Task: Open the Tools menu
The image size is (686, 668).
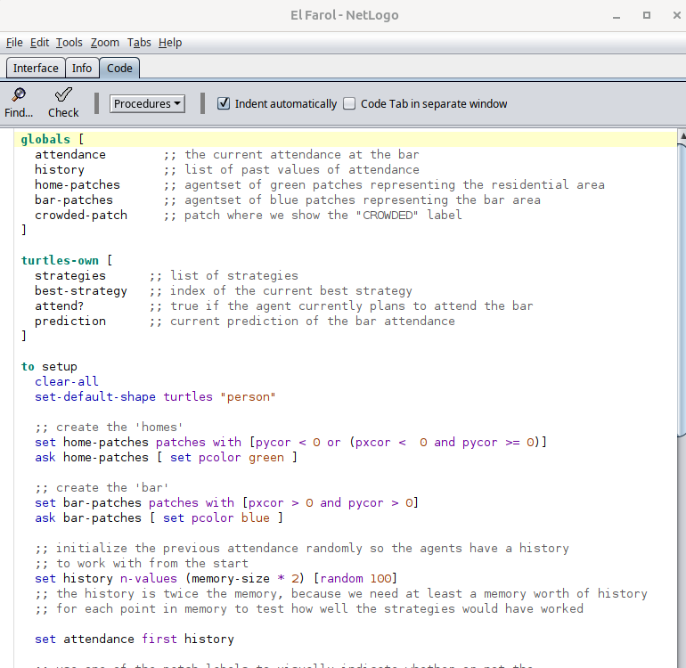Action: click(x=69, y=42)
